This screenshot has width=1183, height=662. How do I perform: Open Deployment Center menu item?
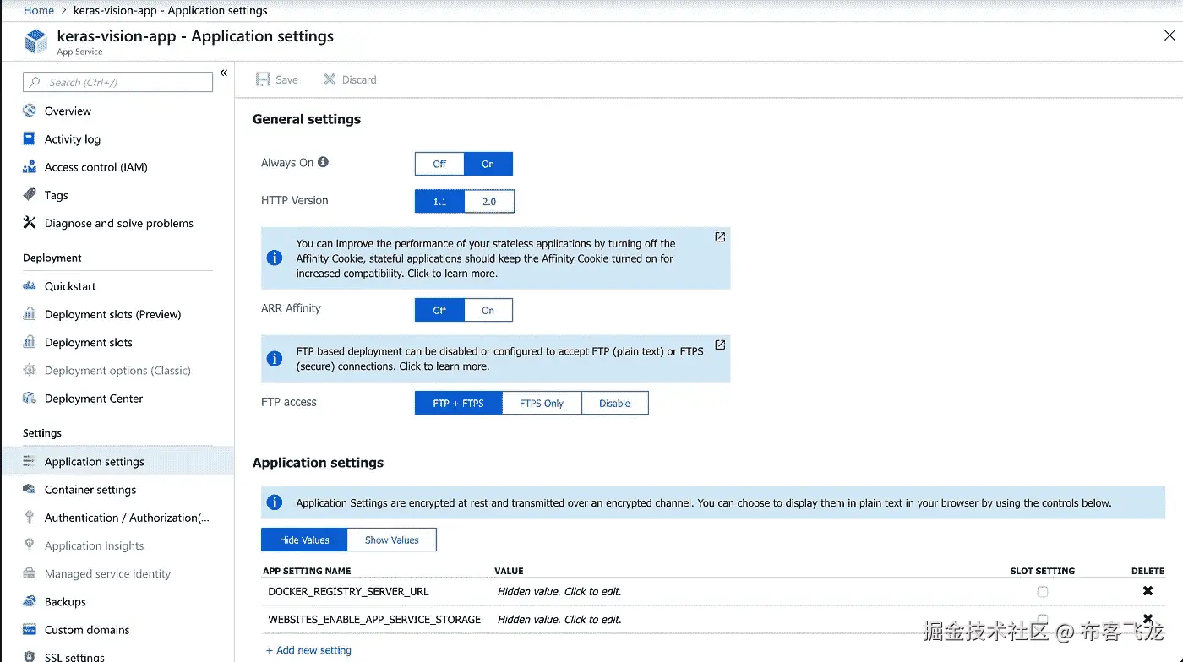tap(94, 399)
